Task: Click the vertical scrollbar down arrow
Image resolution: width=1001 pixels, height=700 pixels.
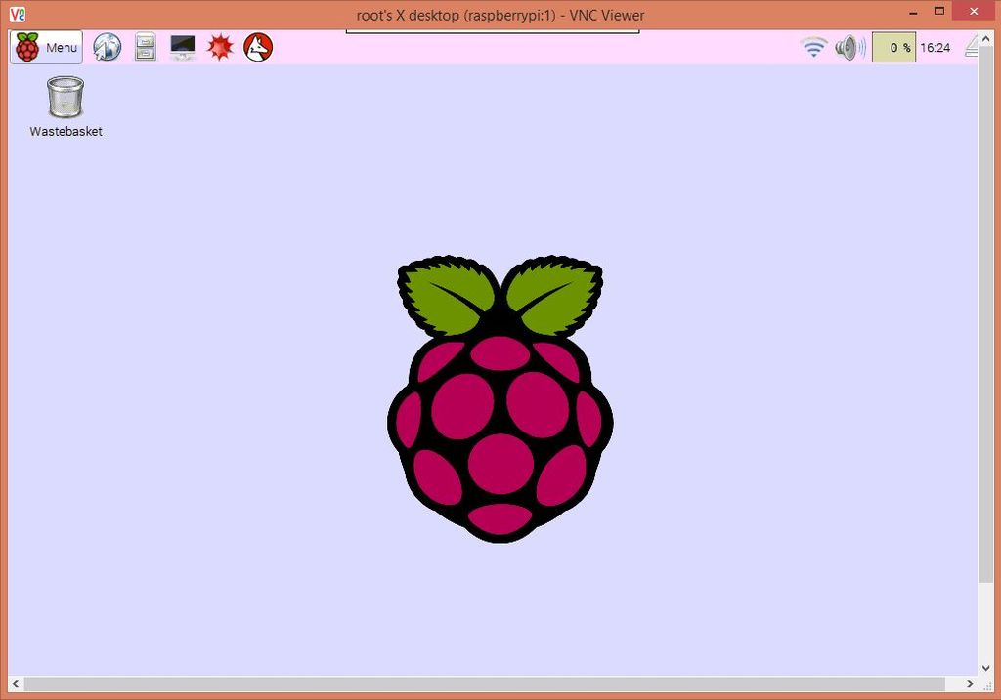Action: pyautogui.click(x=985, y=668)
